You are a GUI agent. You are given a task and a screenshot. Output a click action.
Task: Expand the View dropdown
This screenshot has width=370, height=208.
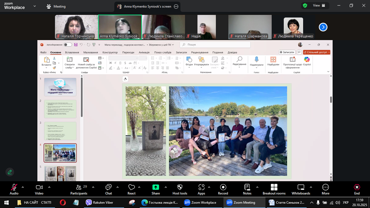(318, 6)
